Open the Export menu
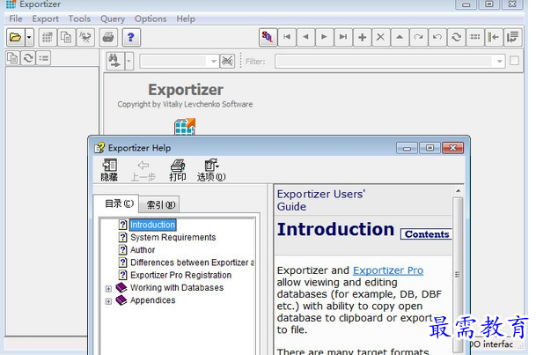This screenshot has width=536, height=355. (x=45, y=18)
